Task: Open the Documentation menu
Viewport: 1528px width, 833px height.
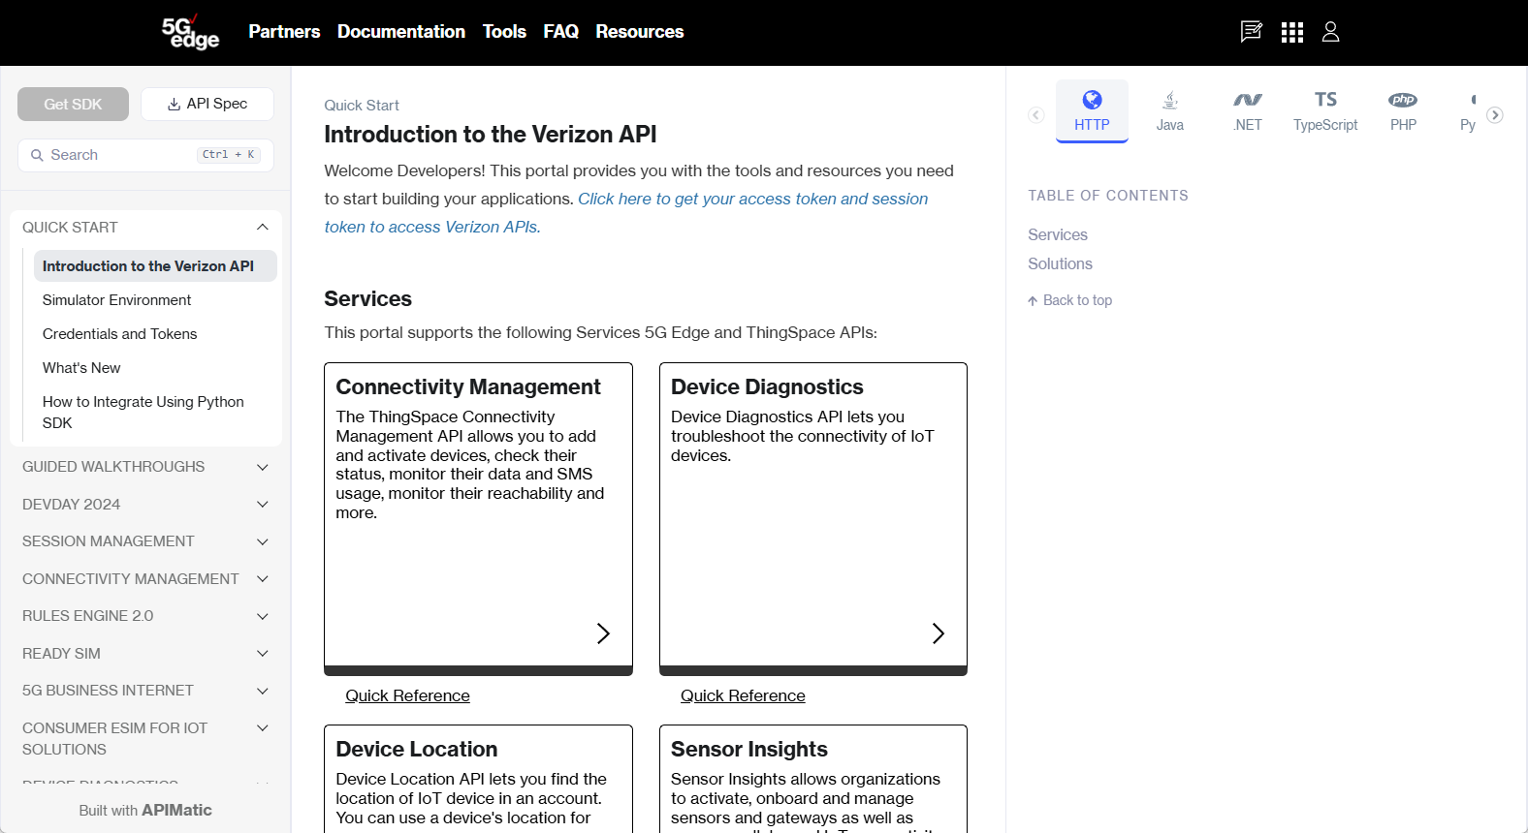Action: [401, 32]
